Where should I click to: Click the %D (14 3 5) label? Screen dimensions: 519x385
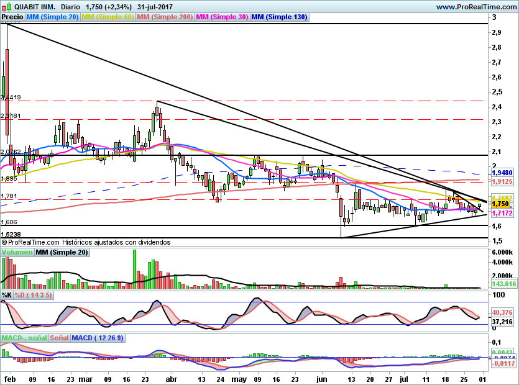[33, 295]
